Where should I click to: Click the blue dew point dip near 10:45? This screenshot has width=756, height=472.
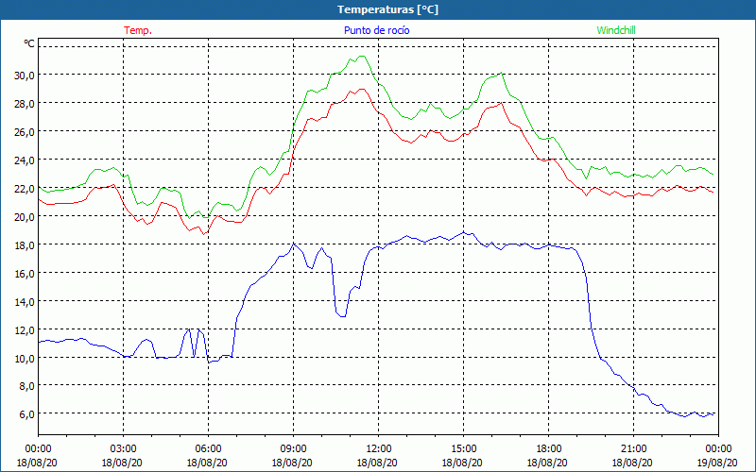pyautogui.click(x=342, y=316)
